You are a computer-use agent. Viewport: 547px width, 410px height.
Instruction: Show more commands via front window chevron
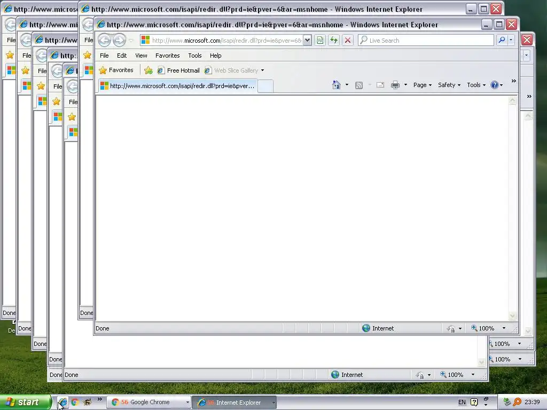[513, 81]
